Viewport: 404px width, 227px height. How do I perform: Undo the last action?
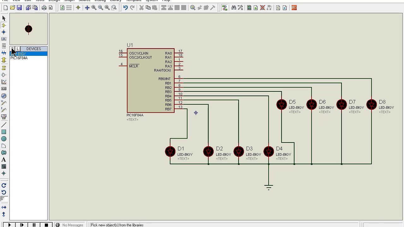(x=125, y=8)
